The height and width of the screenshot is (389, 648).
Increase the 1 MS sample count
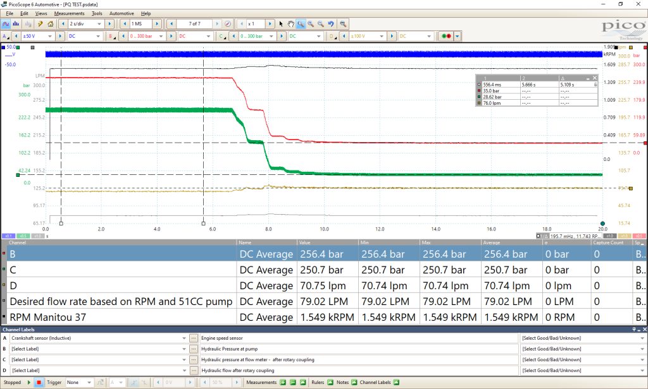pyautogui.click(x=157, y=24)
